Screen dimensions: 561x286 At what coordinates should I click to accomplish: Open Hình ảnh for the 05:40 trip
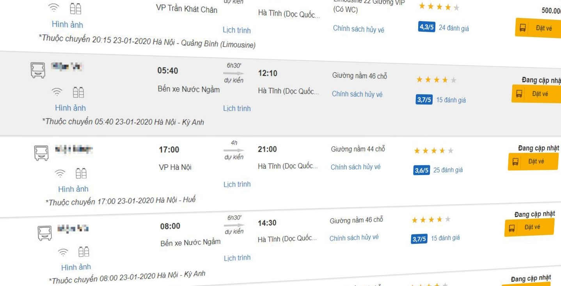pyautogui.click(x=70, y=108)
